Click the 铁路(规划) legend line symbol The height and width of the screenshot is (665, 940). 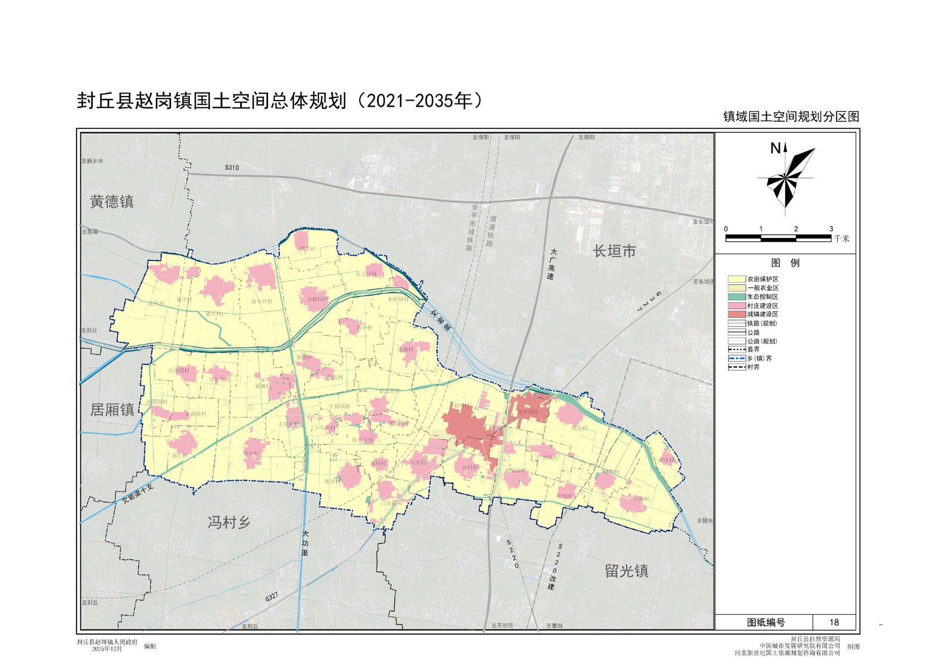click(736, 324)
